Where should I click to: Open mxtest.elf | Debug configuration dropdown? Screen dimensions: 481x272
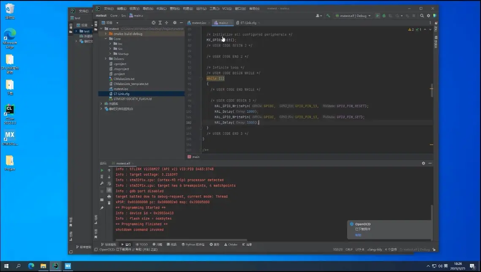(353, 16)
